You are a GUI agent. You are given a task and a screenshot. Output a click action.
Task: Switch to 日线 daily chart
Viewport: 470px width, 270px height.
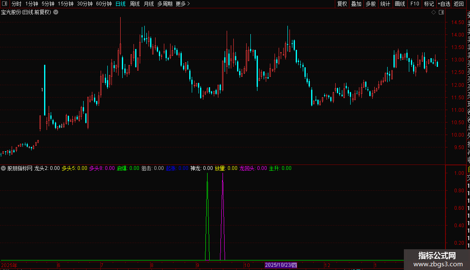click(121, 4)
